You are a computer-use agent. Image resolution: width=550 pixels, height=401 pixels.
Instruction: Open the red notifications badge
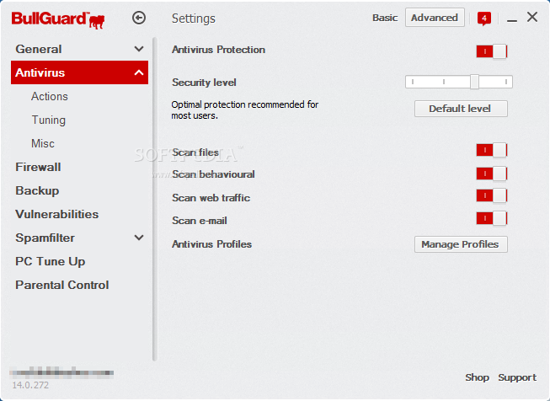click(483, 19)
